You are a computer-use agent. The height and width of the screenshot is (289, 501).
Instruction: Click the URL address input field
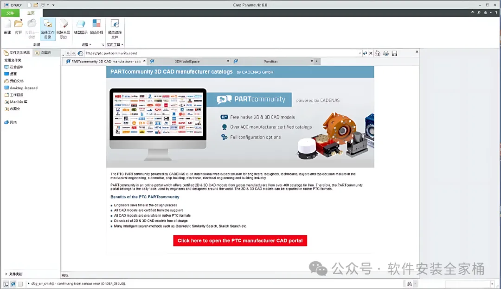point(221,53)
